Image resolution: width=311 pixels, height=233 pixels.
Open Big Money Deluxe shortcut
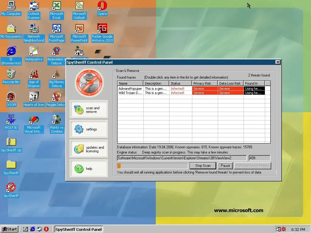56,78
